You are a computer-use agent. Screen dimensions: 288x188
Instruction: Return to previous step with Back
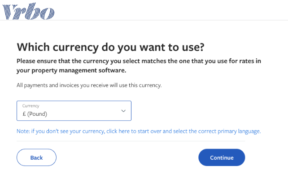click(36, 157)
